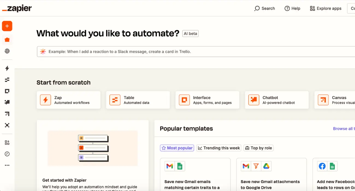This screenshot has height=191, width=355.
Task: Open the Explore apps menu
Action: point(326,8)
